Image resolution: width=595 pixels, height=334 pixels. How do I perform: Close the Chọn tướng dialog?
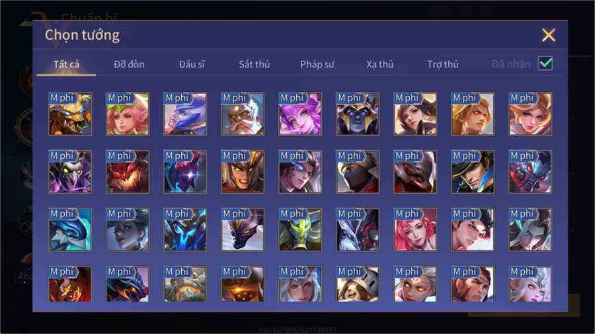548,35
